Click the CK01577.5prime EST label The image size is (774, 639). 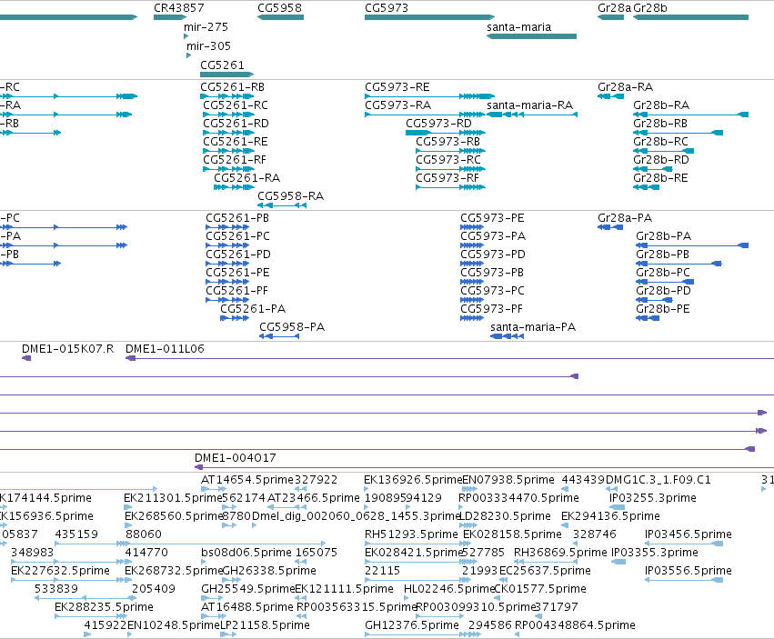click(x=540, y=589)
